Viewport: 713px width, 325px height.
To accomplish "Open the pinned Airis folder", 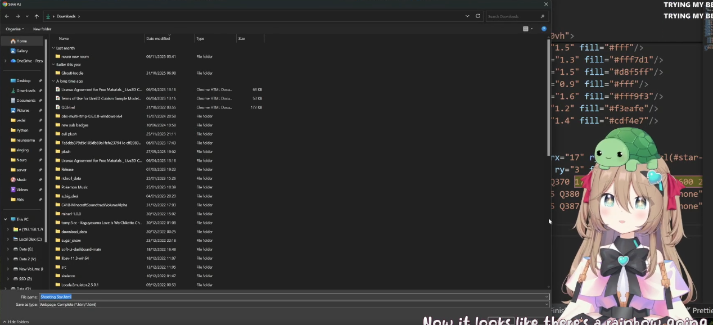I will [20, 200].
